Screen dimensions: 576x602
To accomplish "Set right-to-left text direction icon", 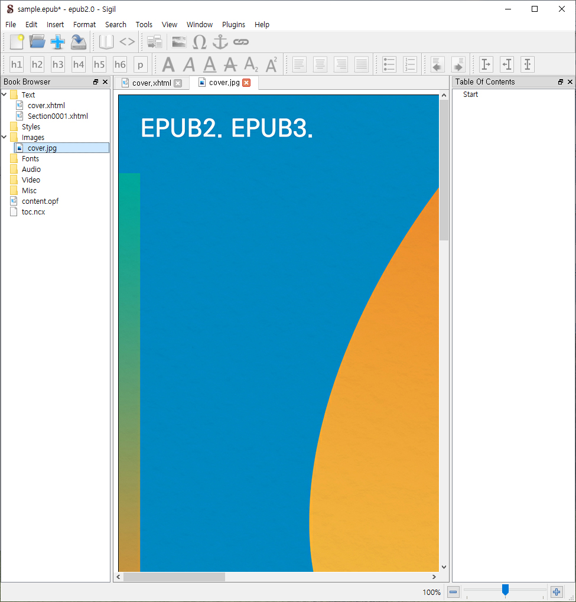I will 507,64.
